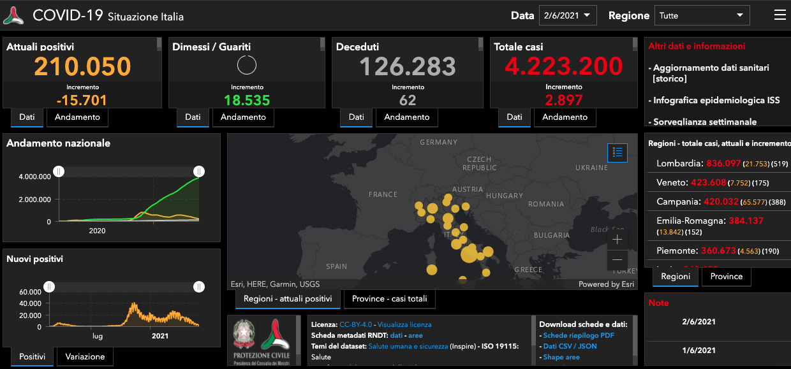Click the COVID-19 header logo icon
The image size is (791, 369).
click(13, 15)
